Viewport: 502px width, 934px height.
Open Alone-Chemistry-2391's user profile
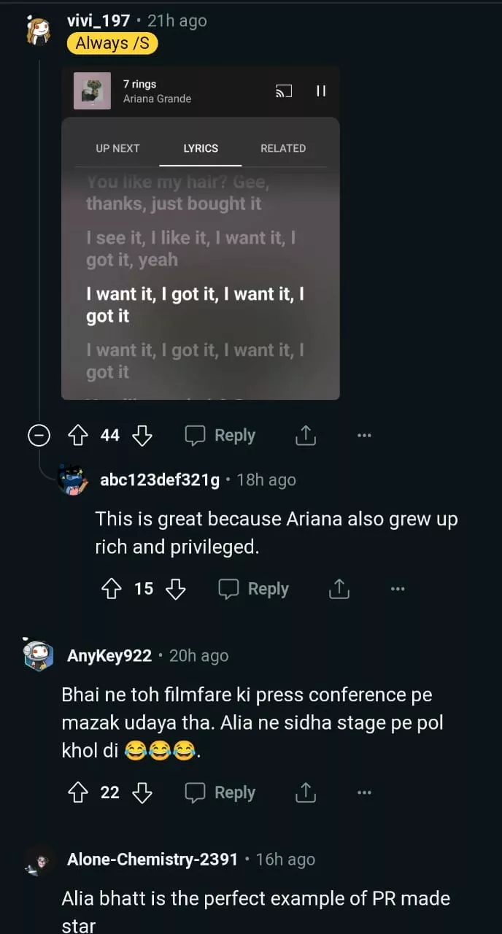[152, 860]
